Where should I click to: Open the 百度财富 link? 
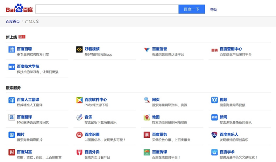pyautogui.click(x=24, y=152)
